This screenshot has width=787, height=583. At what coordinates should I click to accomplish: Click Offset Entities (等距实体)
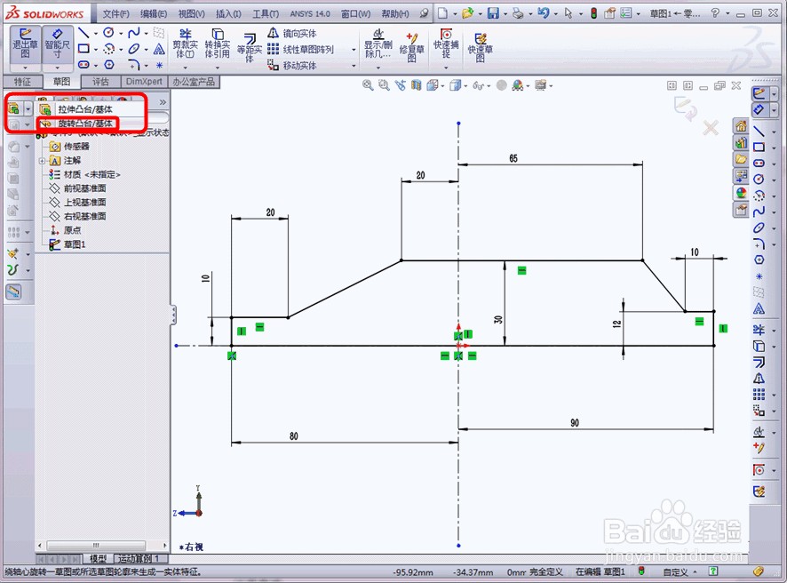(249, 48)
